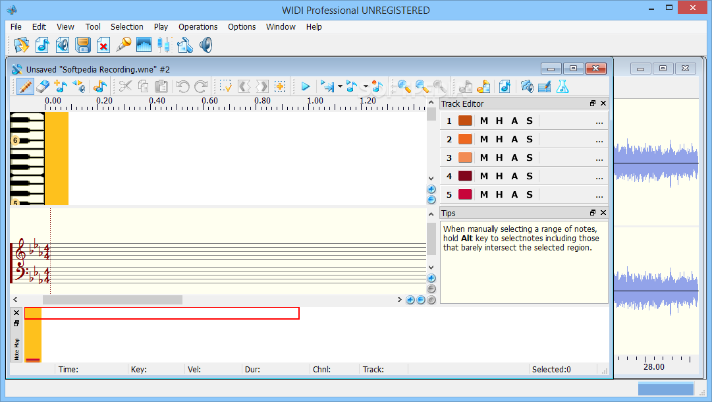Open the mixer sliders icon
The width and height of the screenshot is (712, 402).
[164, 45]
